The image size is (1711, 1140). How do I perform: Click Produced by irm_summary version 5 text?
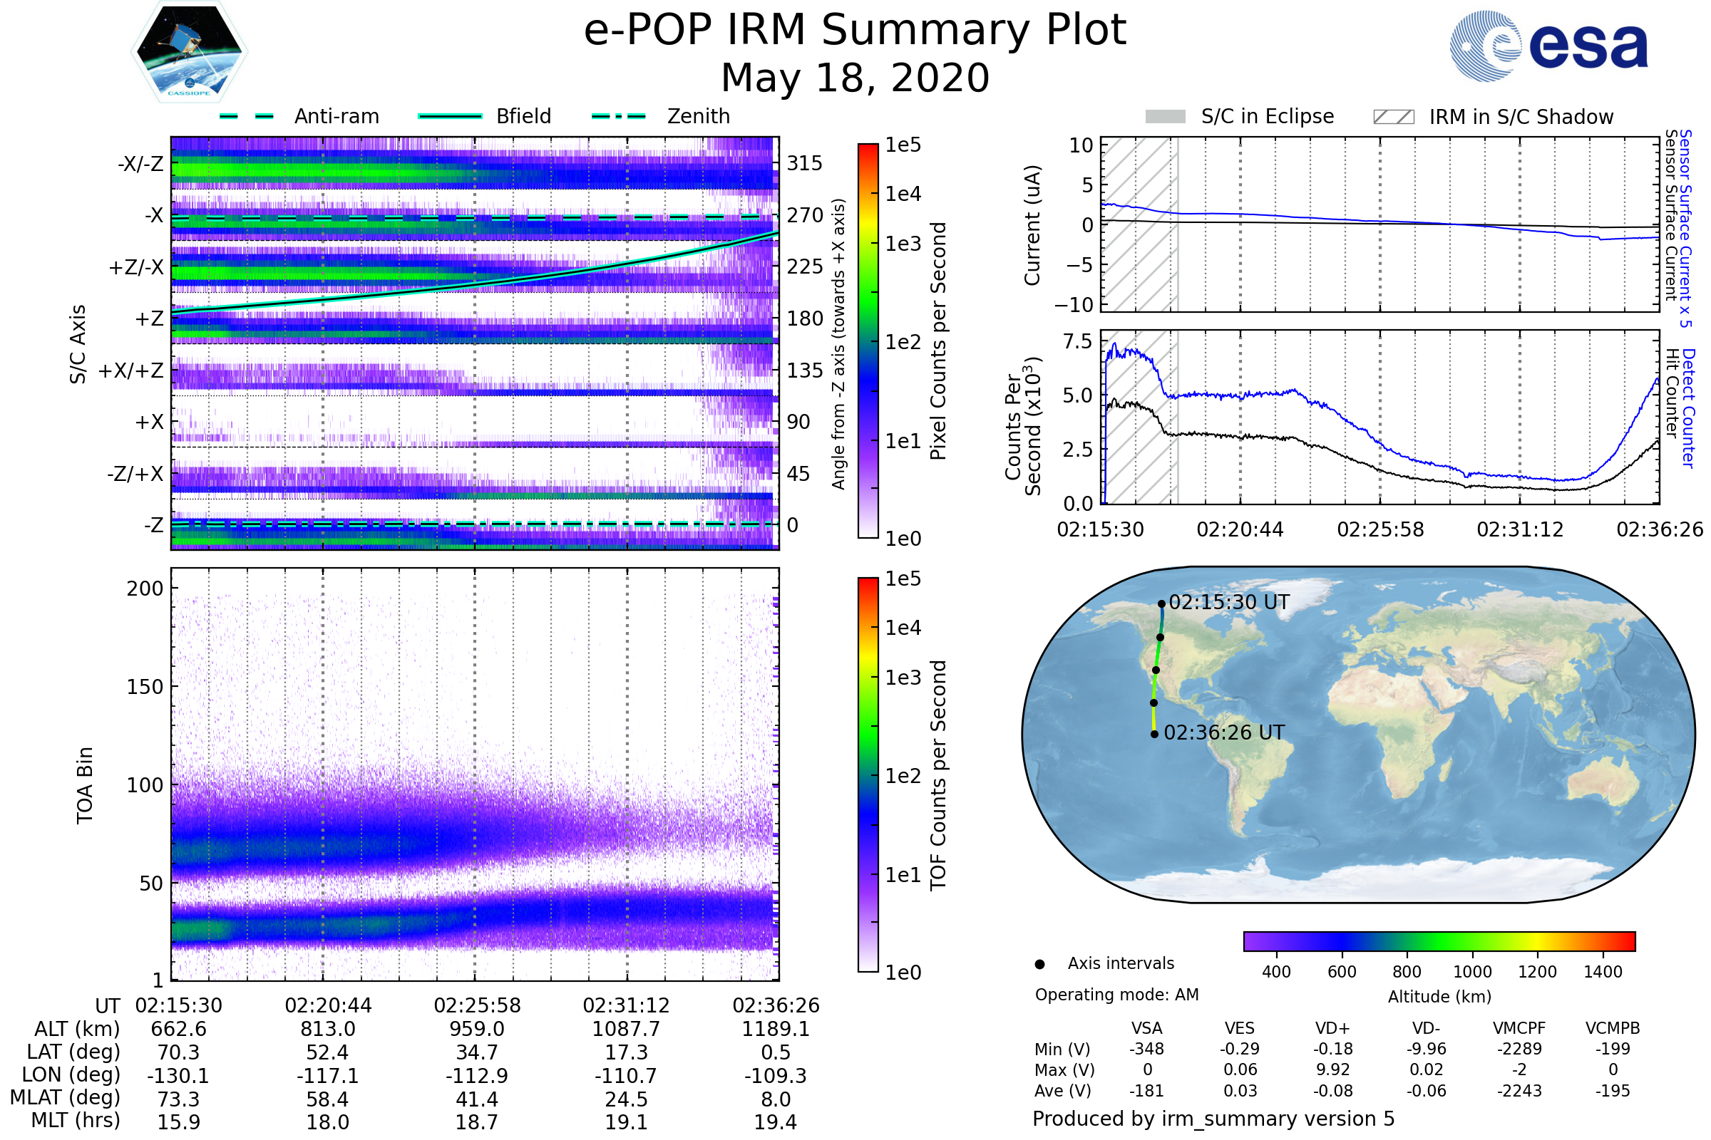click(1213, 1119)
